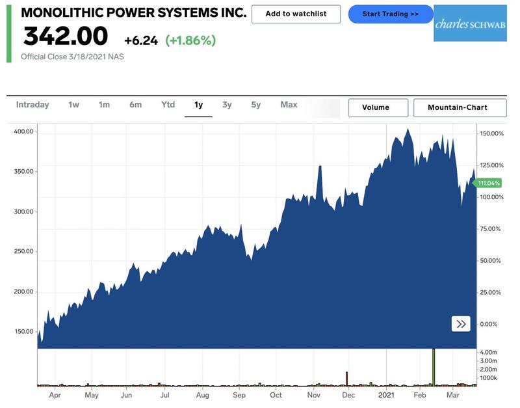
Task: Open the Mountain-Chart type selector
Action: [460, 107]
